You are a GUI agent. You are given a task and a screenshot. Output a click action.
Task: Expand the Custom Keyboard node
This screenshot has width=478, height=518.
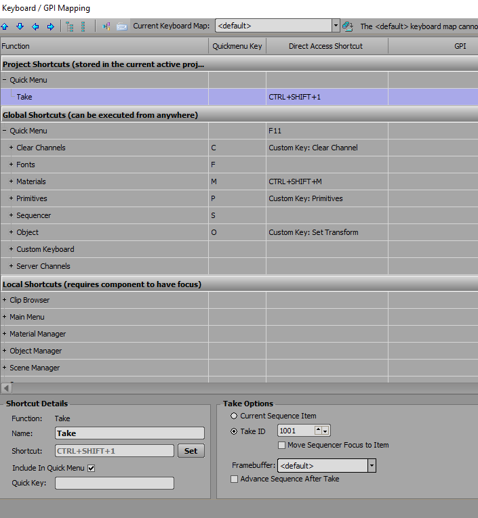pos(12,249)
